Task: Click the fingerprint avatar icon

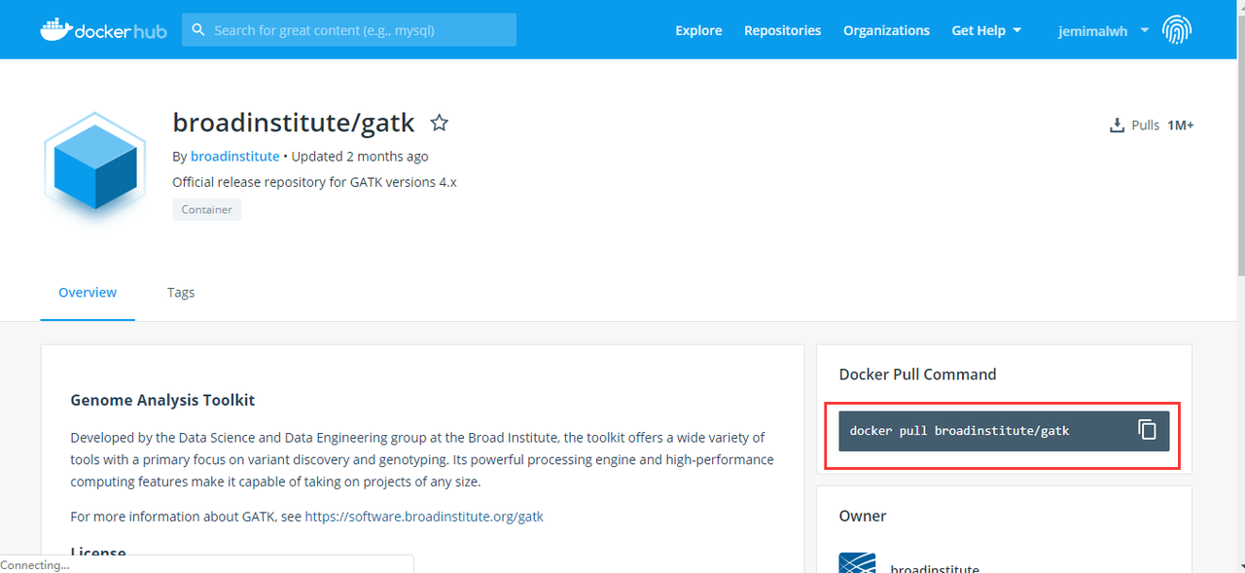Action: coord(1177,30)
